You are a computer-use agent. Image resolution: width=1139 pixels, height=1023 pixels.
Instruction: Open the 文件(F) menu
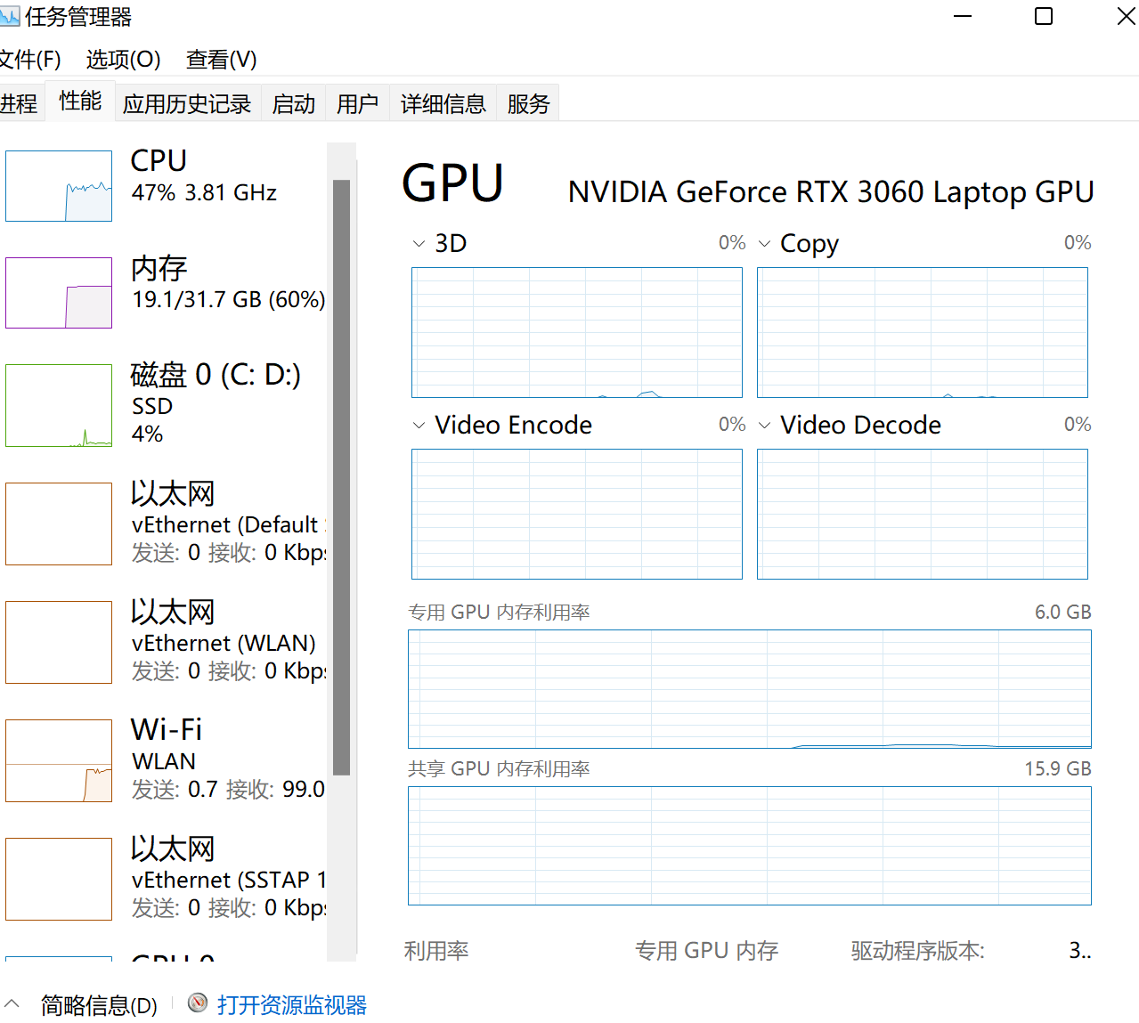pyautogui.click(x=30, y=60)
